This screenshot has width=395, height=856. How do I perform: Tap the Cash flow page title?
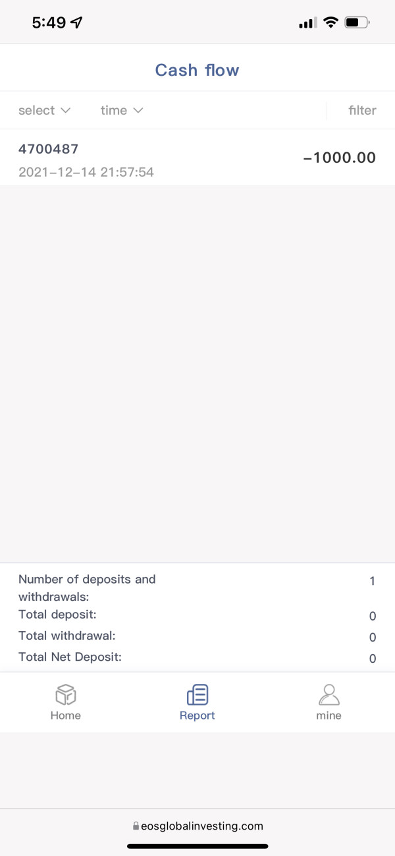(x=197, y=70)
